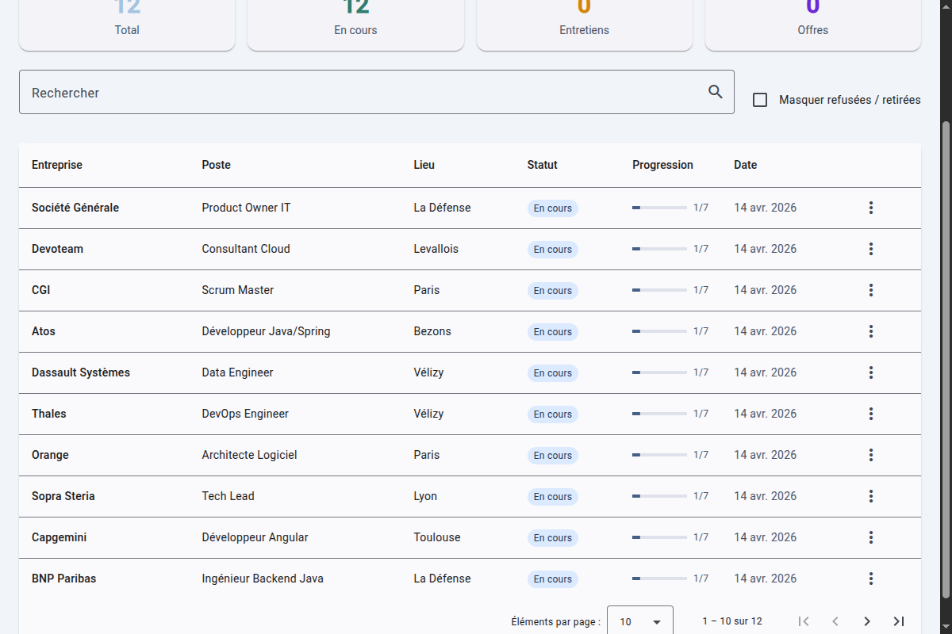Open the actions menu for Atos
The image size is (952, 634).
[x=870, y=331]
